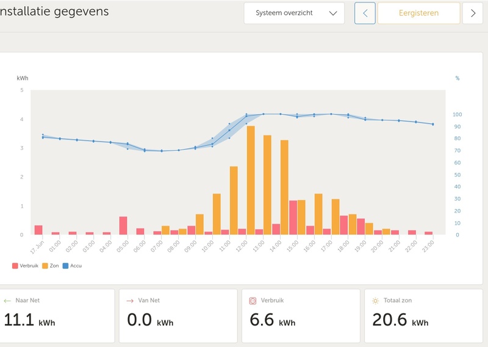Select the Naar Net 11.1 kWh card
Viewport: 488px width, 347px height.
pos(56,316)
